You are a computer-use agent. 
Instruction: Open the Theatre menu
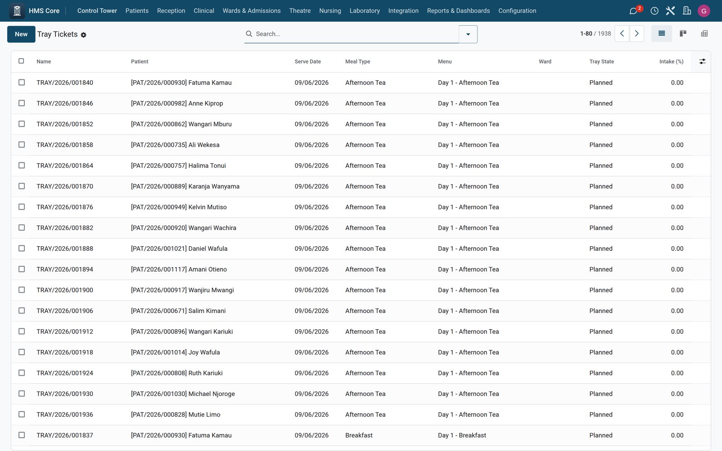[300, 11]
